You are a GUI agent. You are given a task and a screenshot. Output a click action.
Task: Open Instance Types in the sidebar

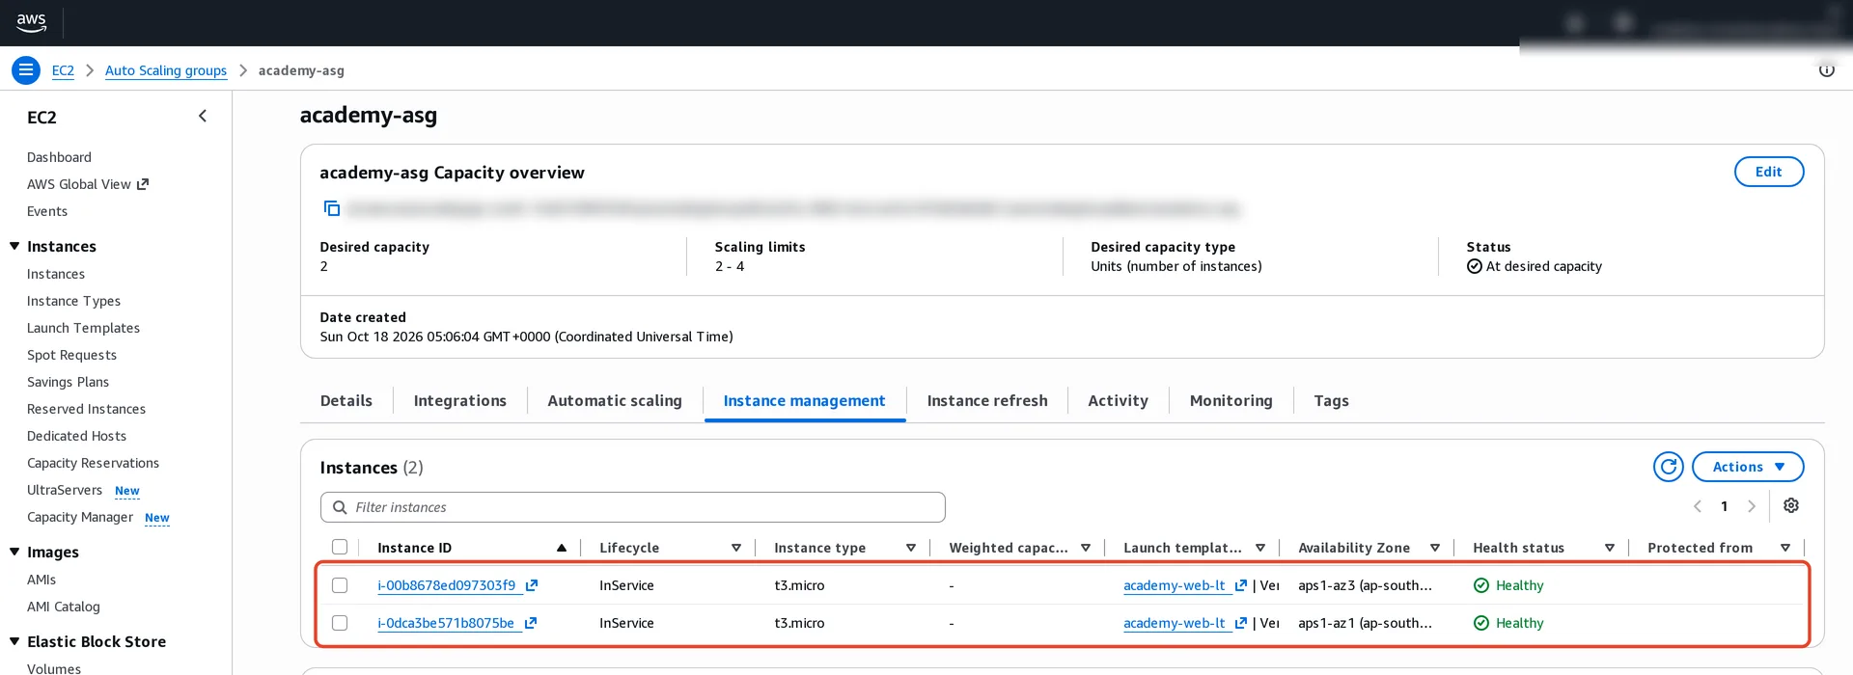coord(73,301)
